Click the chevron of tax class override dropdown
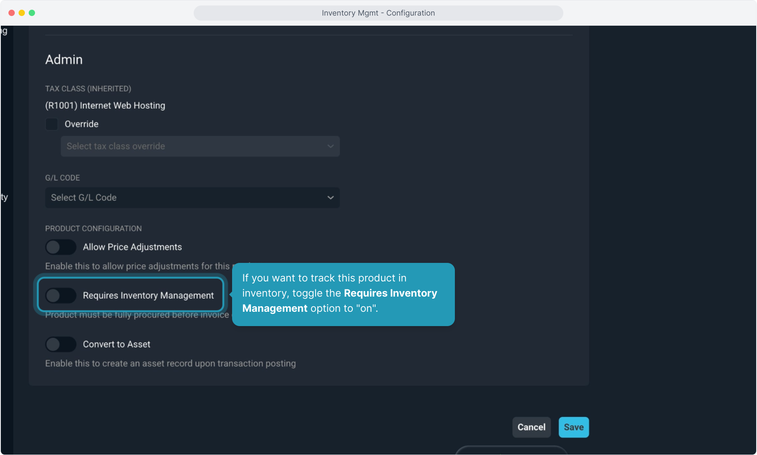This screenshot has width=757, height=455. pyautogui.click(x=330, y=146)
